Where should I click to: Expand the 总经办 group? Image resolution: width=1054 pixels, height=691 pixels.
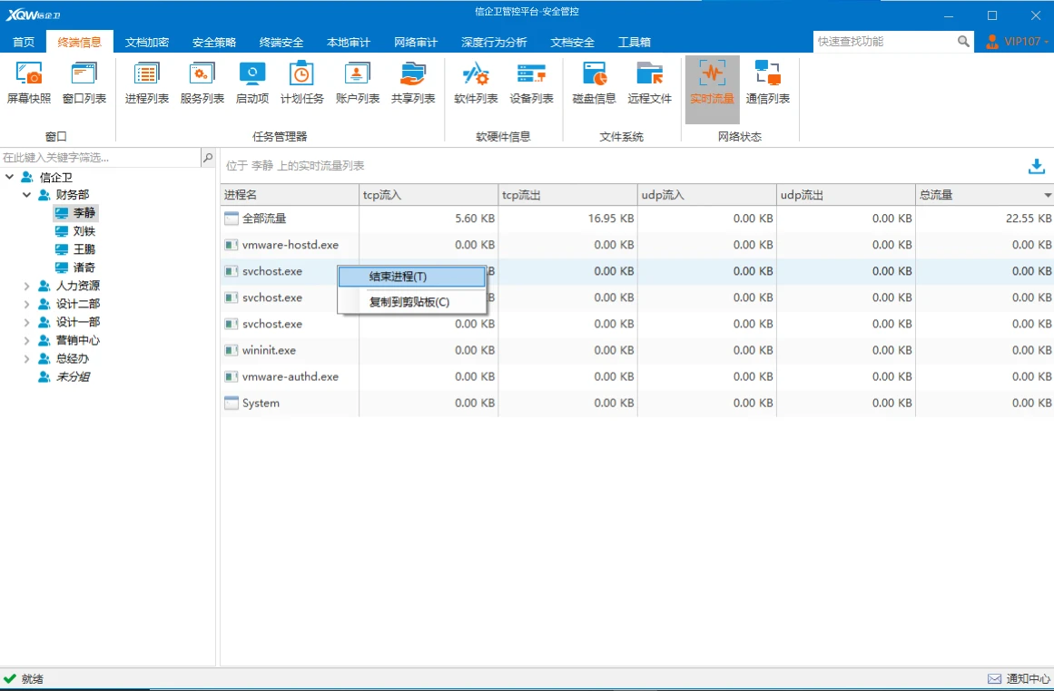point(27,358)
